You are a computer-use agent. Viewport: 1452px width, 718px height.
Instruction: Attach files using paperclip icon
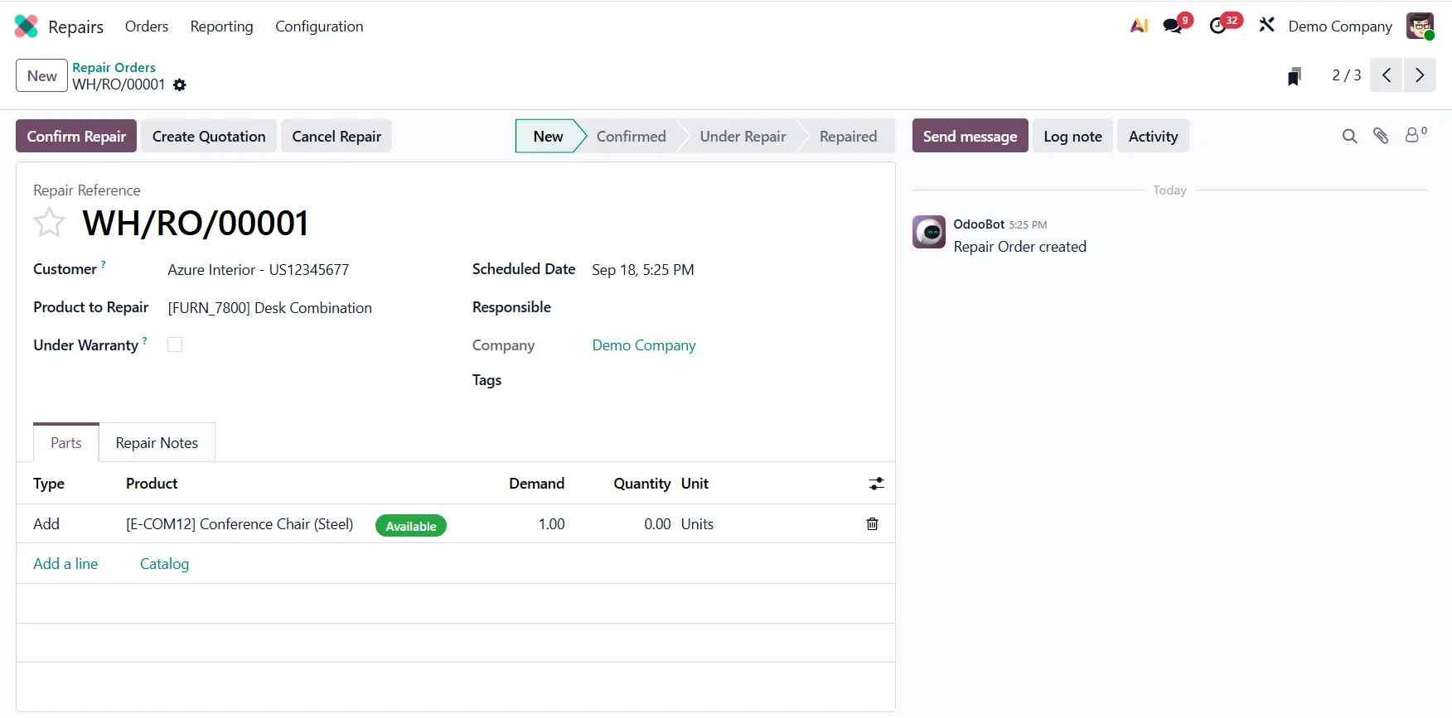(1381, 136)
